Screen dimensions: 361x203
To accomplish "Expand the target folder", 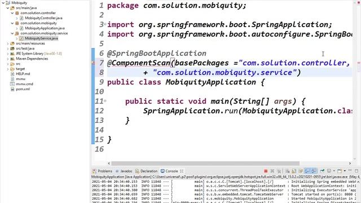I will pos(7,69).
